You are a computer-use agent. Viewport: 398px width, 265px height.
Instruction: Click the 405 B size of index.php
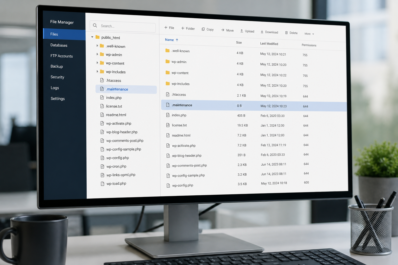pyautogui.click(x=241, y=116)
